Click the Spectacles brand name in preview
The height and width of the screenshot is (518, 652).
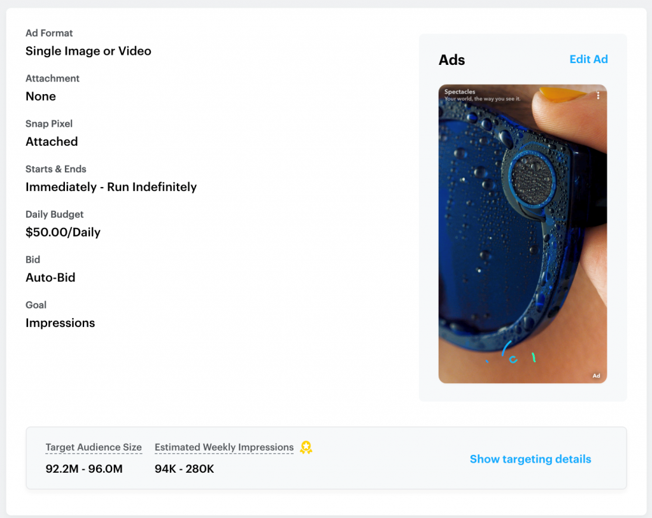pos(460,92)
